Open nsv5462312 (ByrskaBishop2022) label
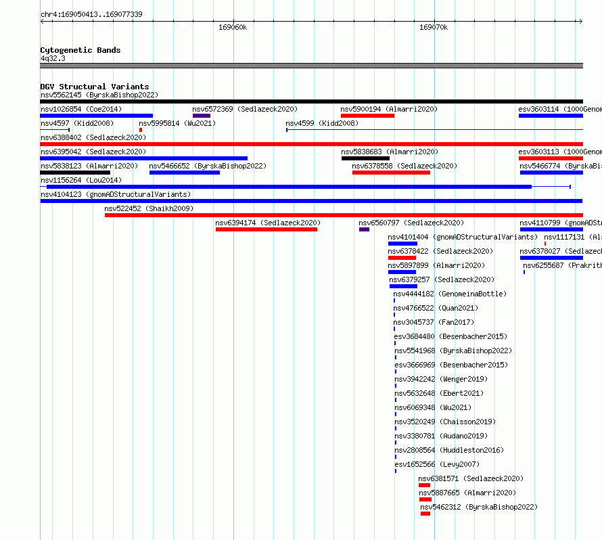 (479, 507)
